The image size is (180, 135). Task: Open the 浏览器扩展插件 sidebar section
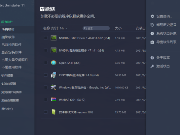coord(11,92)
